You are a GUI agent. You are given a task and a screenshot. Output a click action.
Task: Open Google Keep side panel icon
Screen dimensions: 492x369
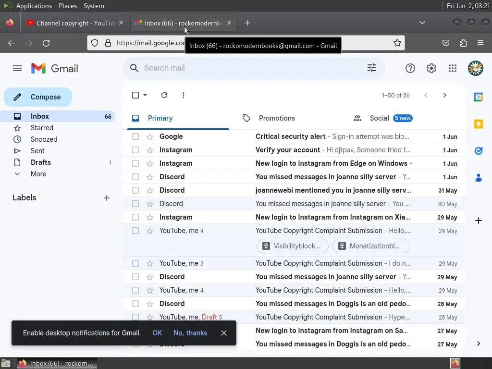(478, 124)
